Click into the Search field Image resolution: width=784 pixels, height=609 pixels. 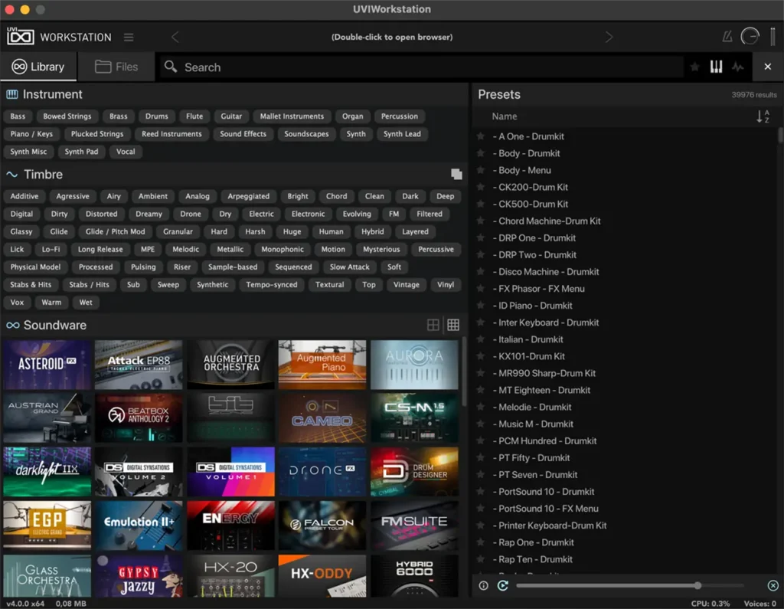click(422, 67)
